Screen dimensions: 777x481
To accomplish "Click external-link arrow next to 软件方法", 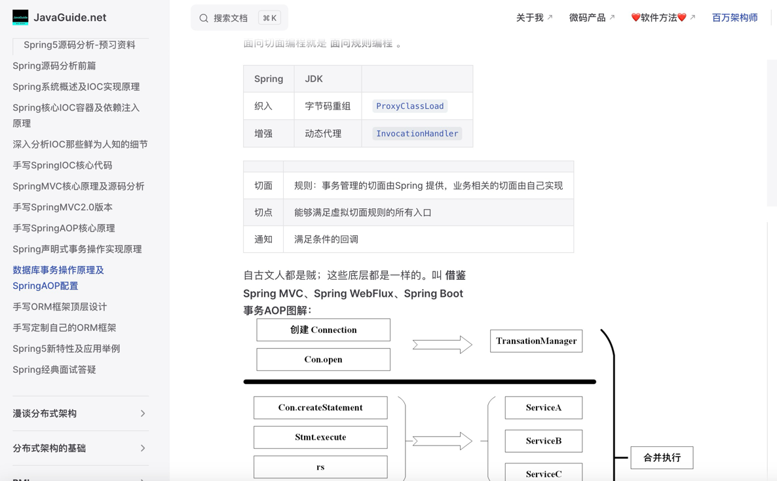I will 692,17.
